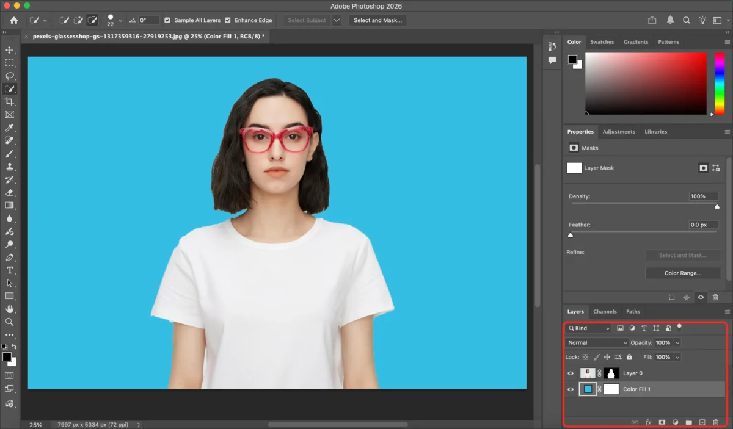Image resolution: width=733 pixels, height=429 pixels.
Task: Select the Clone Stamp tool
Action: pyautogui.click(x=9, y=166)
